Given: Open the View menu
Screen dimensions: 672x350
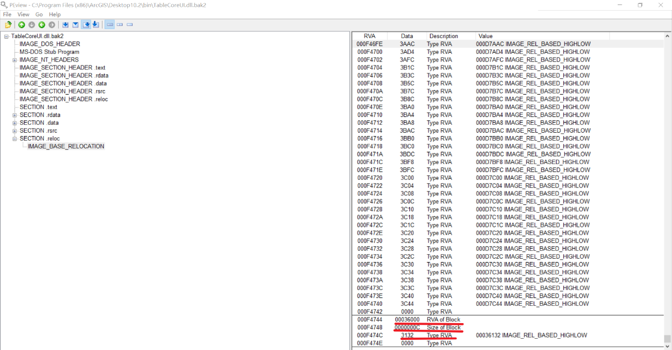Looking at the screenshot, I should click(x=24, y=14).
